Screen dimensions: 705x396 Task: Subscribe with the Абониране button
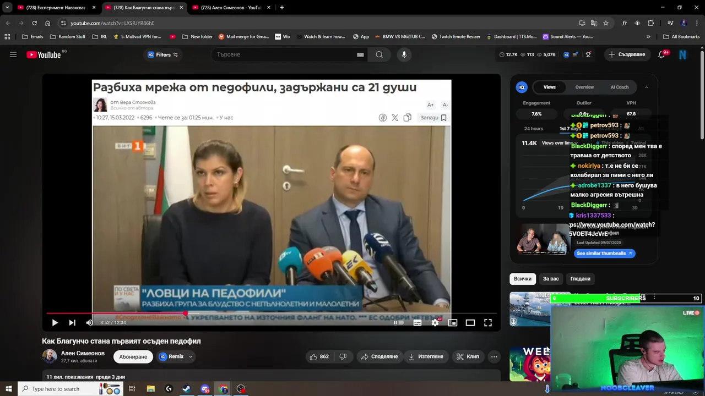(x=133, y=356)
